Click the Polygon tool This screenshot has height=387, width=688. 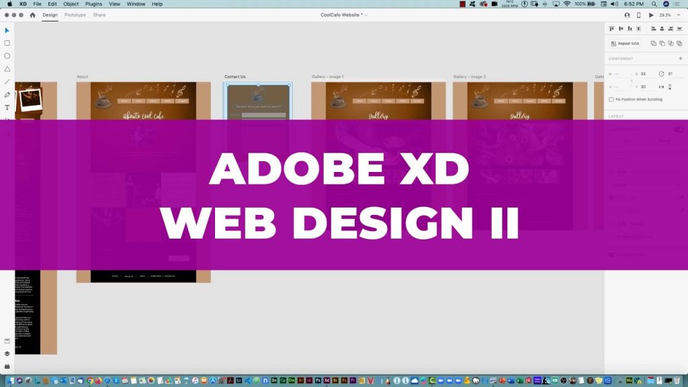pos(7,69)
